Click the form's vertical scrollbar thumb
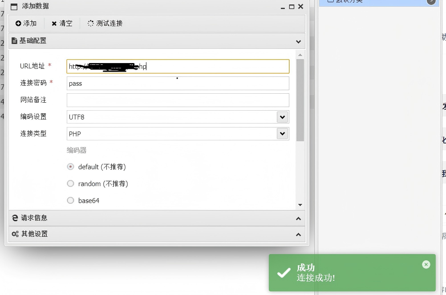Image resolution: width=446 pixels, height=295 pixels. pos(300,100)
